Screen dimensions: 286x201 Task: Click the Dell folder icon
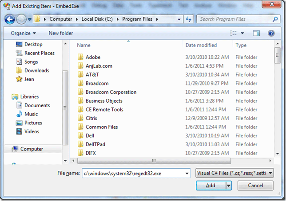click(x=80, y=136)
